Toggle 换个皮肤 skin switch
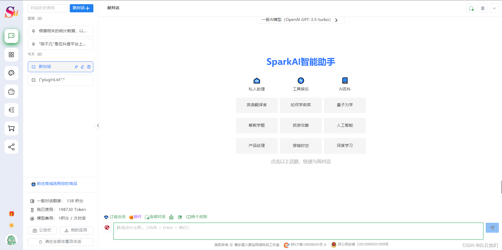Viewport: 502px width, 250px height. point(197,217)
